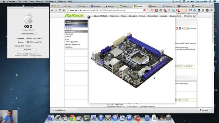Expand the Ez7z214.dmg download dropdown arrow
Viewport: 219px width, 123px height.
click(x=78, y=110)
